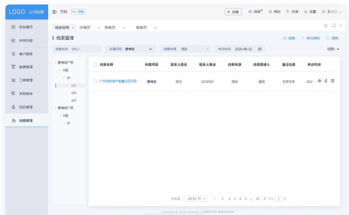The width and height of the screenshot is (349, 215).
Task: Click the refresh icon above the tab bar
Action: coord(326,25)
